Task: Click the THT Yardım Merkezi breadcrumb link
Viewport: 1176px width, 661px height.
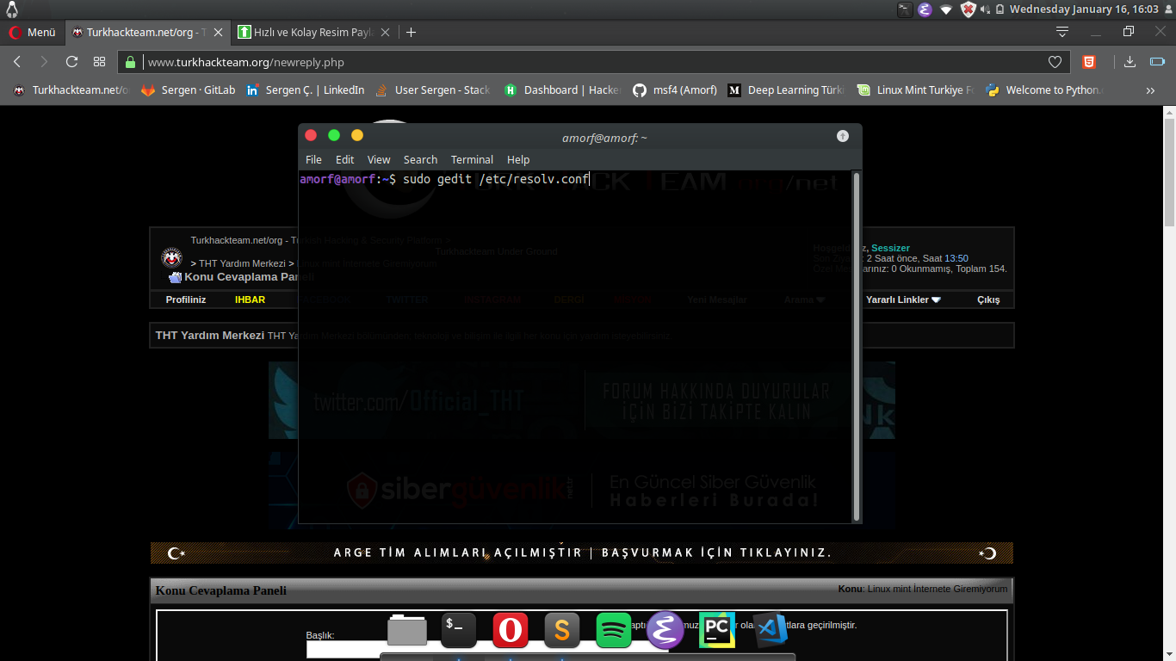Action: click(242, 263)
